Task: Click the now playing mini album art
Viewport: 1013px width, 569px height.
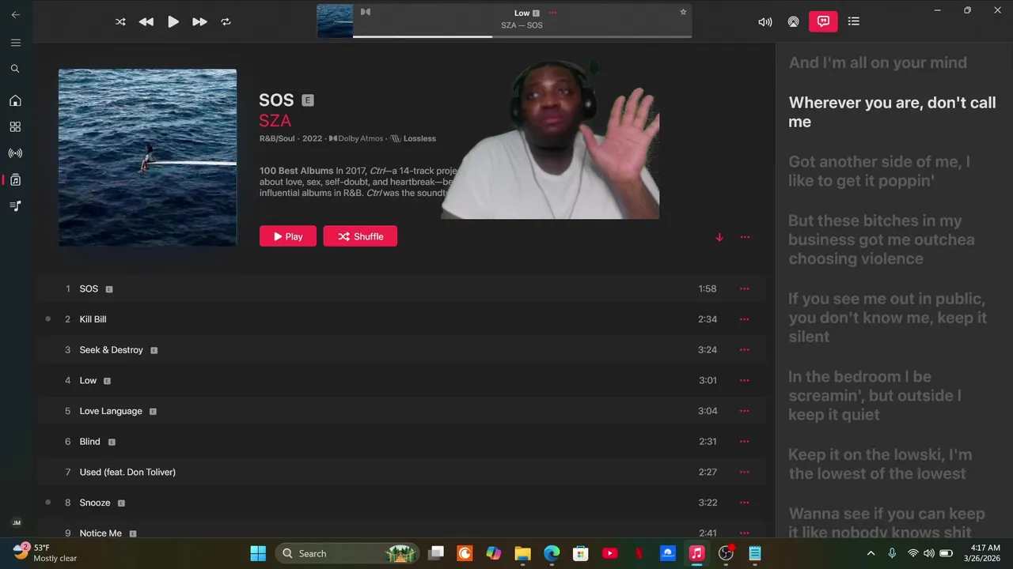Action: 335,21
